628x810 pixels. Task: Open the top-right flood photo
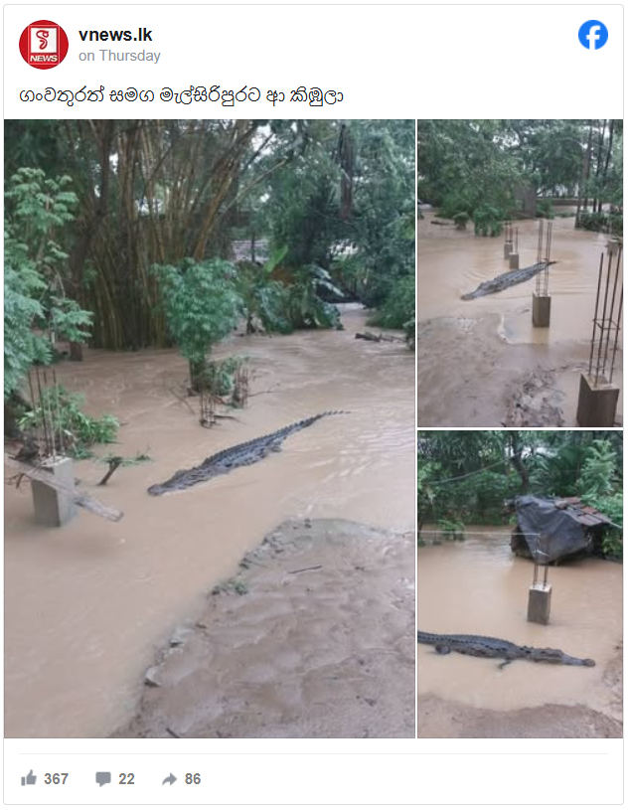click(x=520, y=273)
